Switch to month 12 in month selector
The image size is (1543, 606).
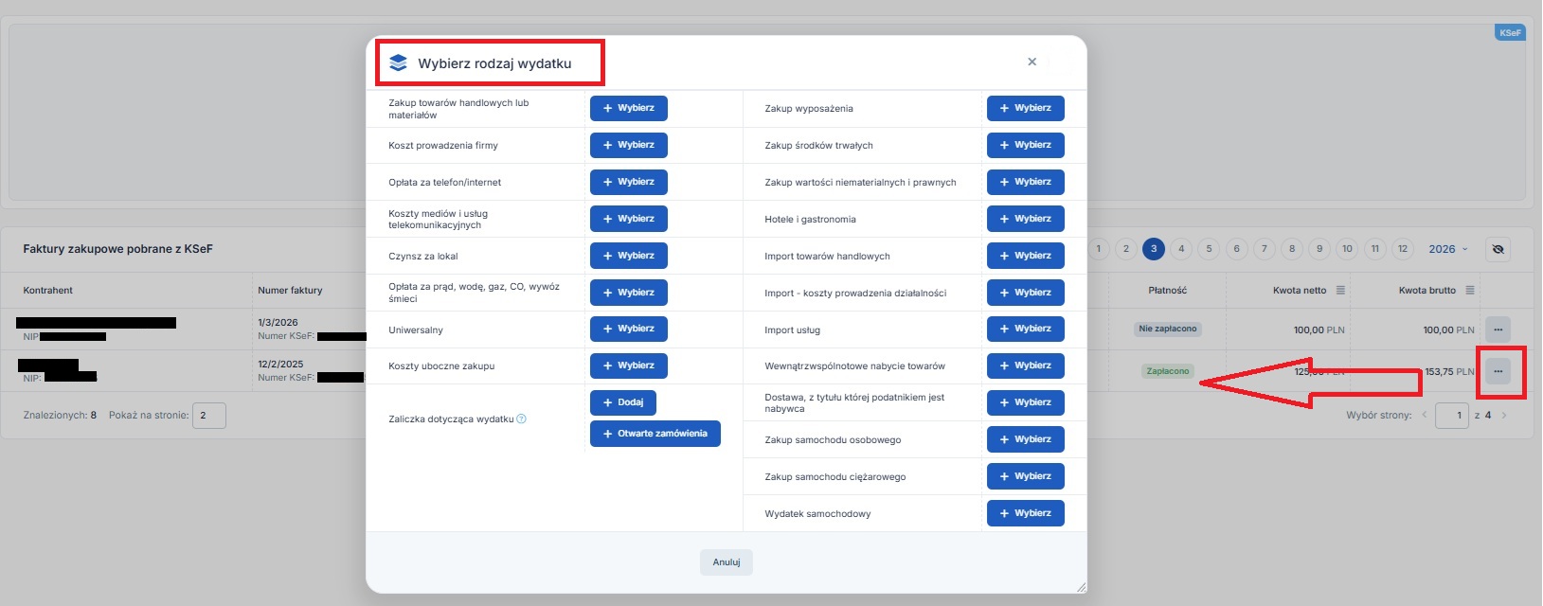pyautogui.click(x=1403, y=249)
